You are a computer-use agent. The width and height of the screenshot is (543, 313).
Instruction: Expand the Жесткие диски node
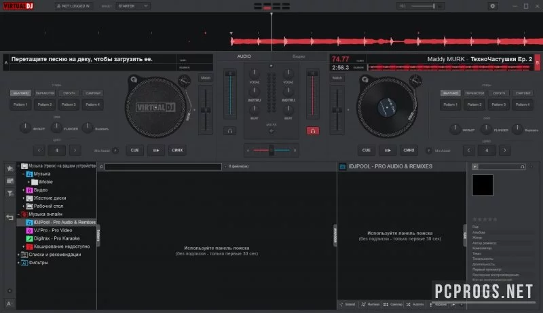24,198
